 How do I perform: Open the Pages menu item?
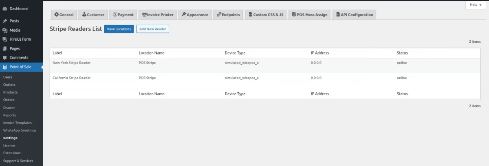coord(22,48)
